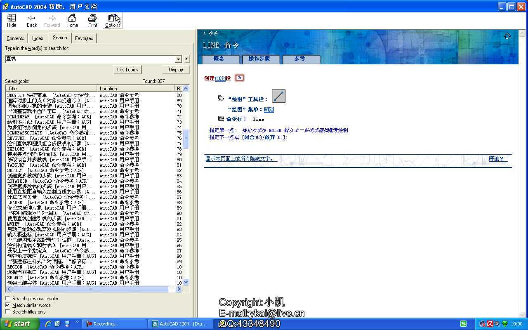
Task: Click the line tool icon beside 绘图 工具栏
Action: (279, 96)
